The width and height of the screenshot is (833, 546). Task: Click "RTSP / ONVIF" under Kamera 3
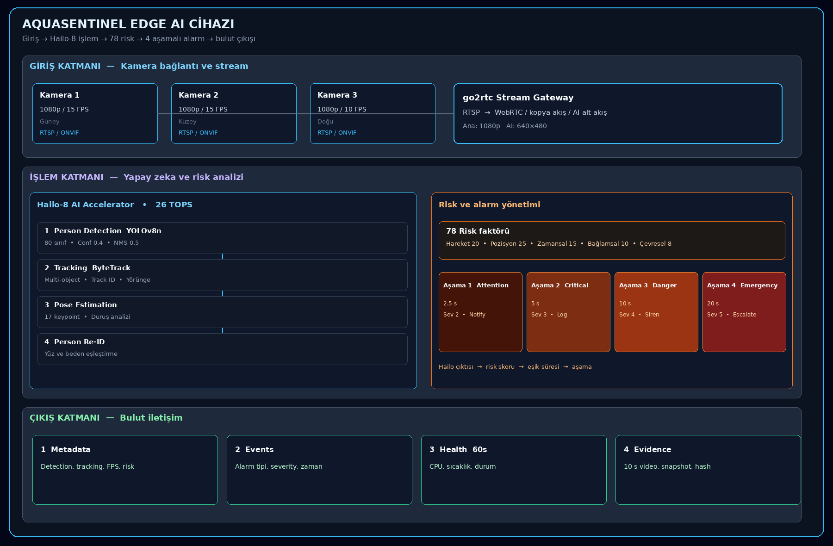point(337,133)
